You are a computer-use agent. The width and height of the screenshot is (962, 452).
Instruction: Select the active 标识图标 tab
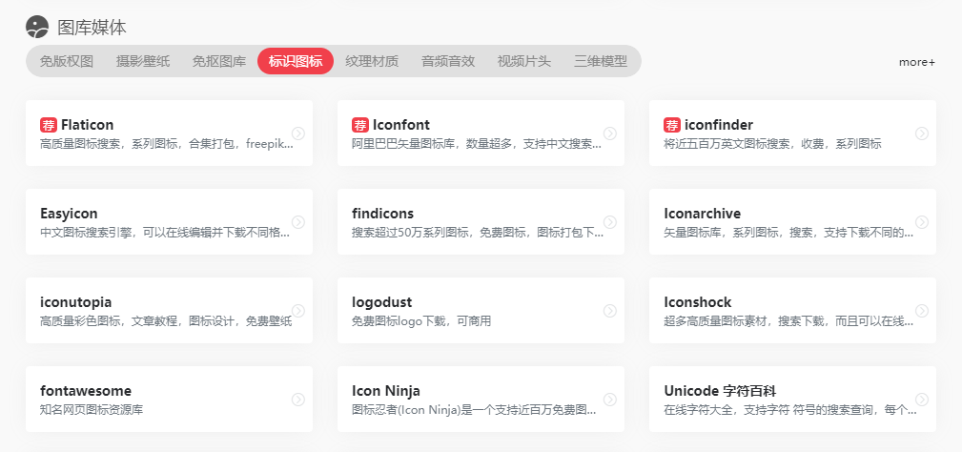pos(296,61)
